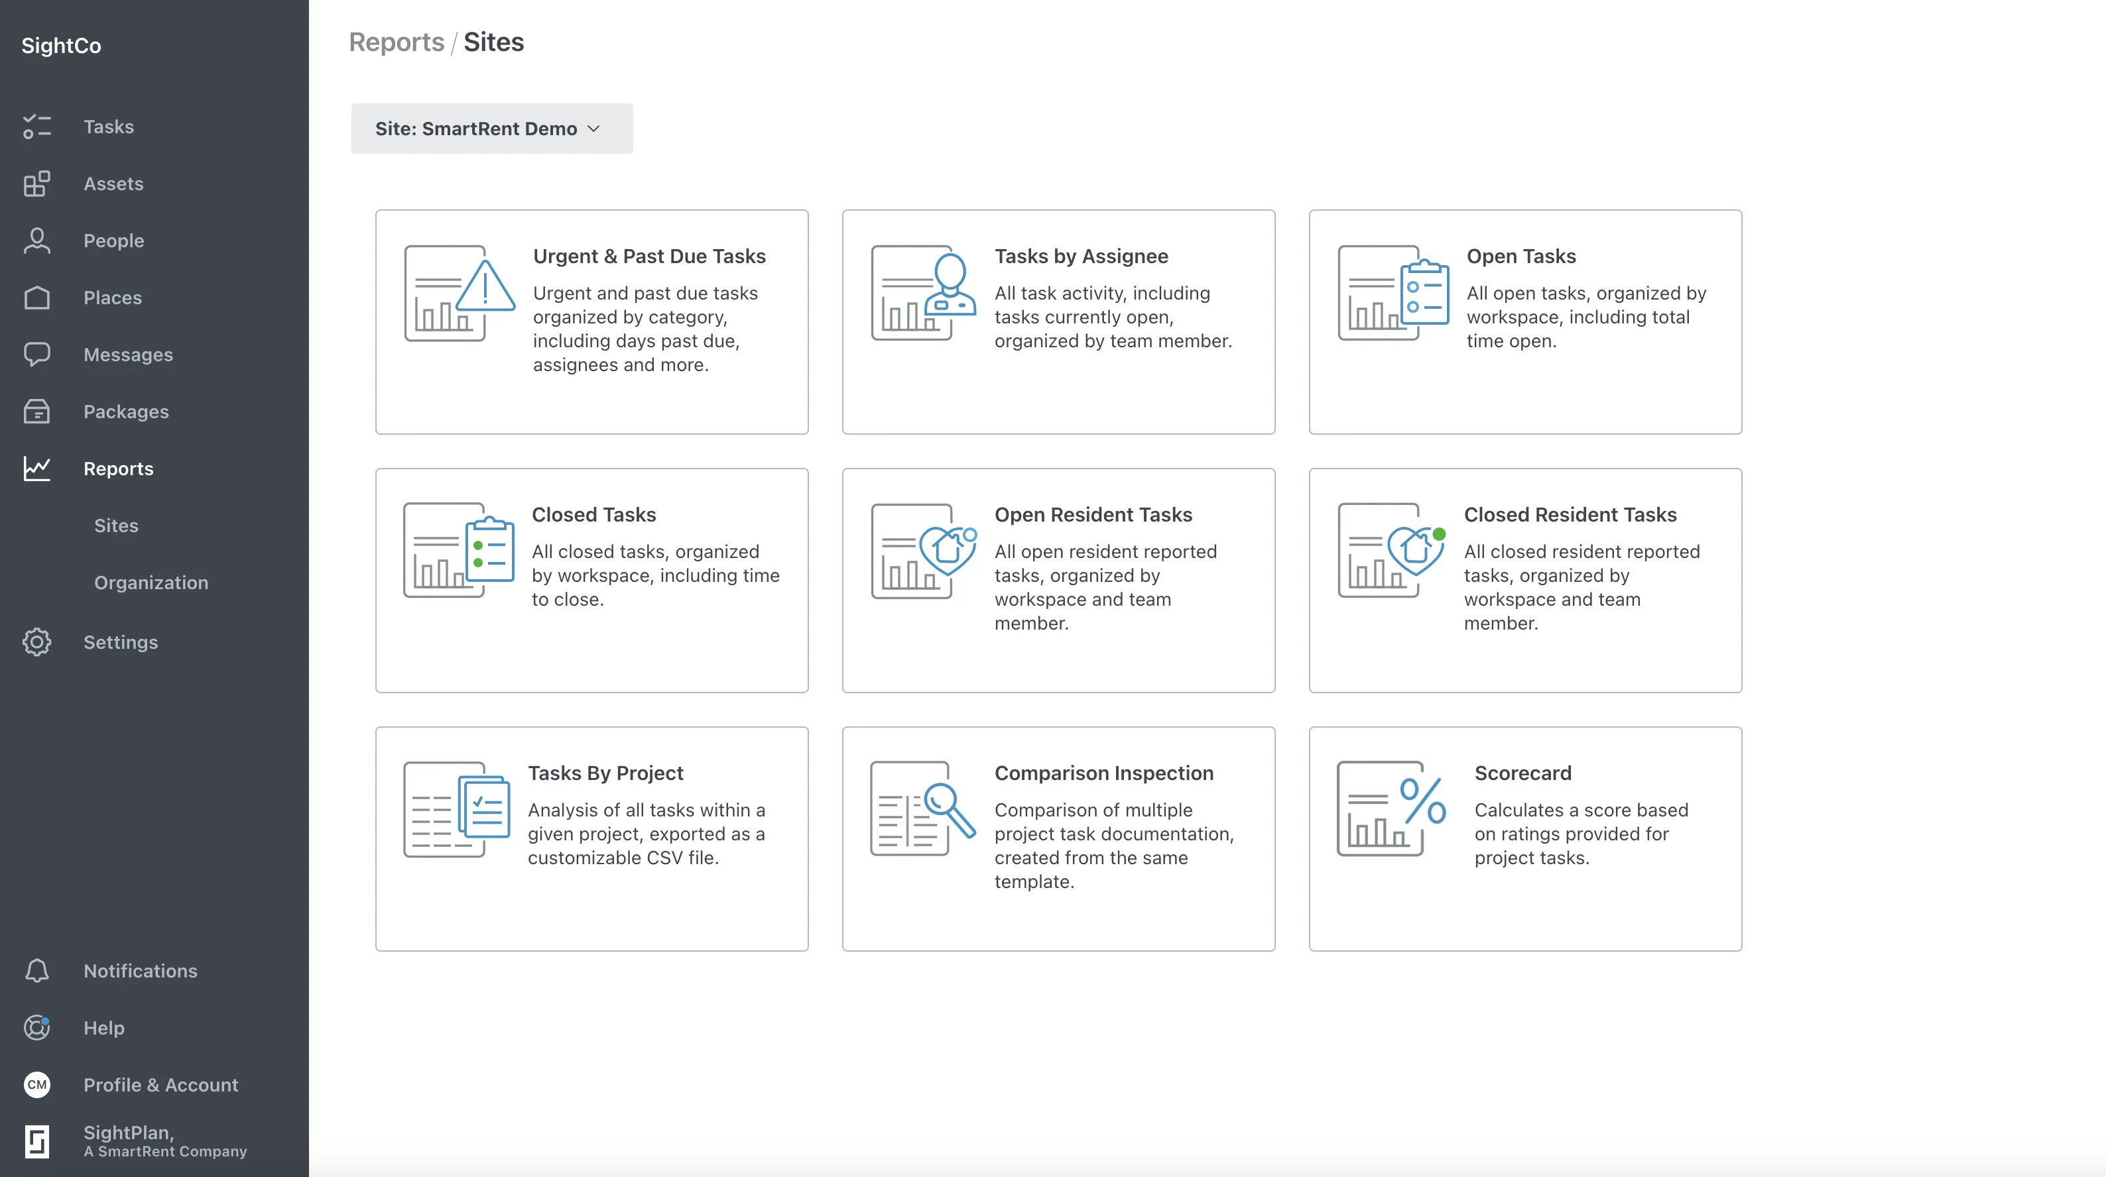This screenshot has height=1177, width=2106.
Task: Click the Reports line chart icon
Action: coord(36,469)
